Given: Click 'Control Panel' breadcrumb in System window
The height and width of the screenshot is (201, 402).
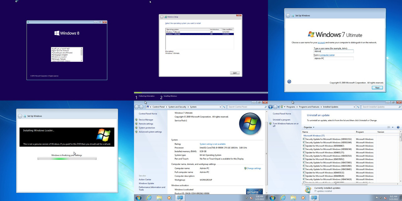Looking at the screenshot, I should coord(159,107).
